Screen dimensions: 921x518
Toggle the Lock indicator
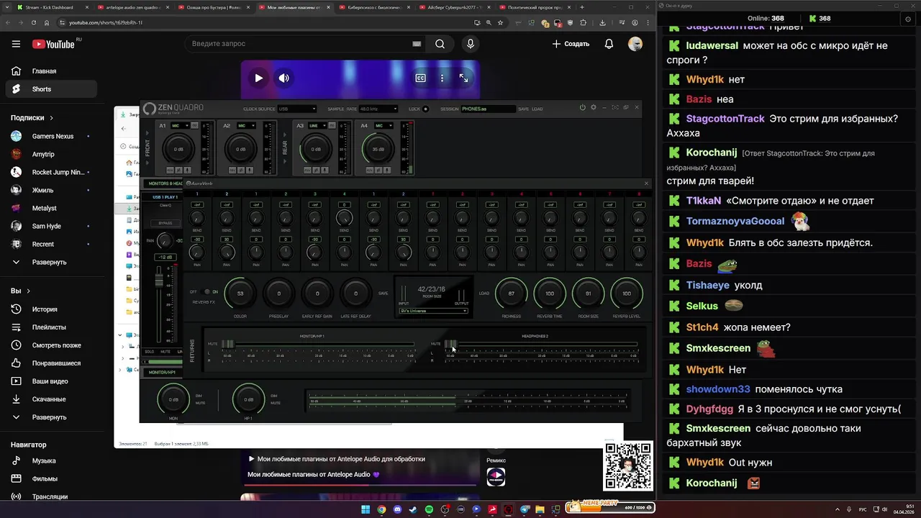tap(425, 109)
